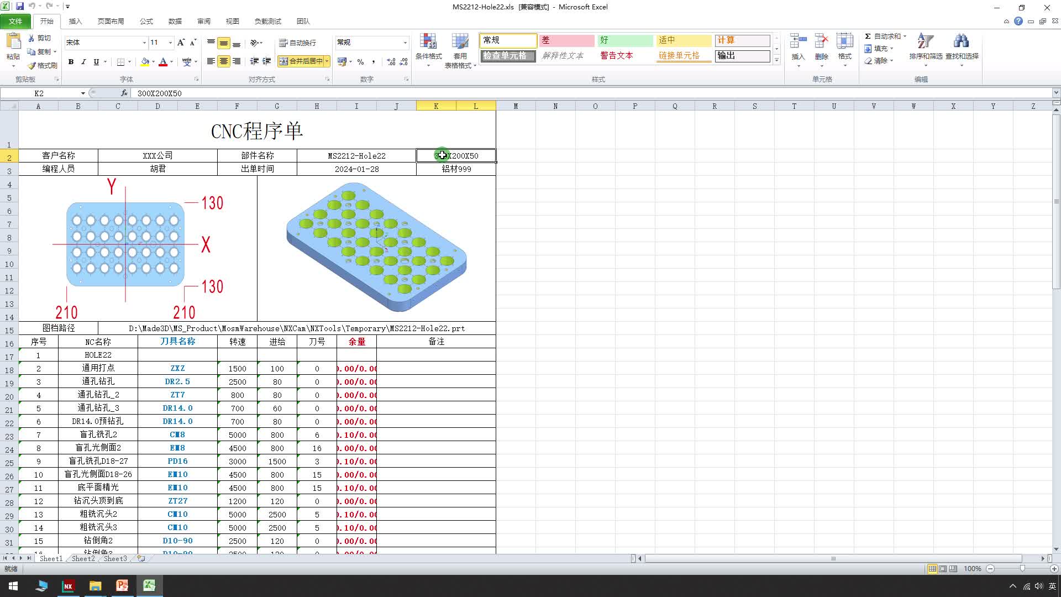Toggle Bold formatting

[71, 62]
